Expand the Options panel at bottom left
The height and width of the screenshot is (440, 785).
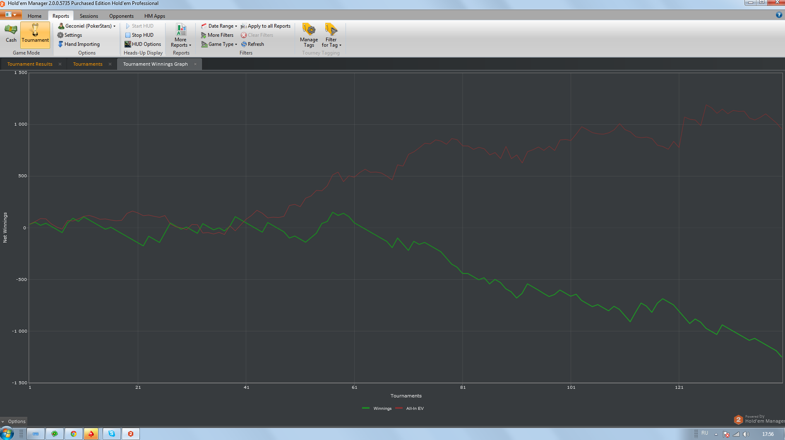click(13, 421)
